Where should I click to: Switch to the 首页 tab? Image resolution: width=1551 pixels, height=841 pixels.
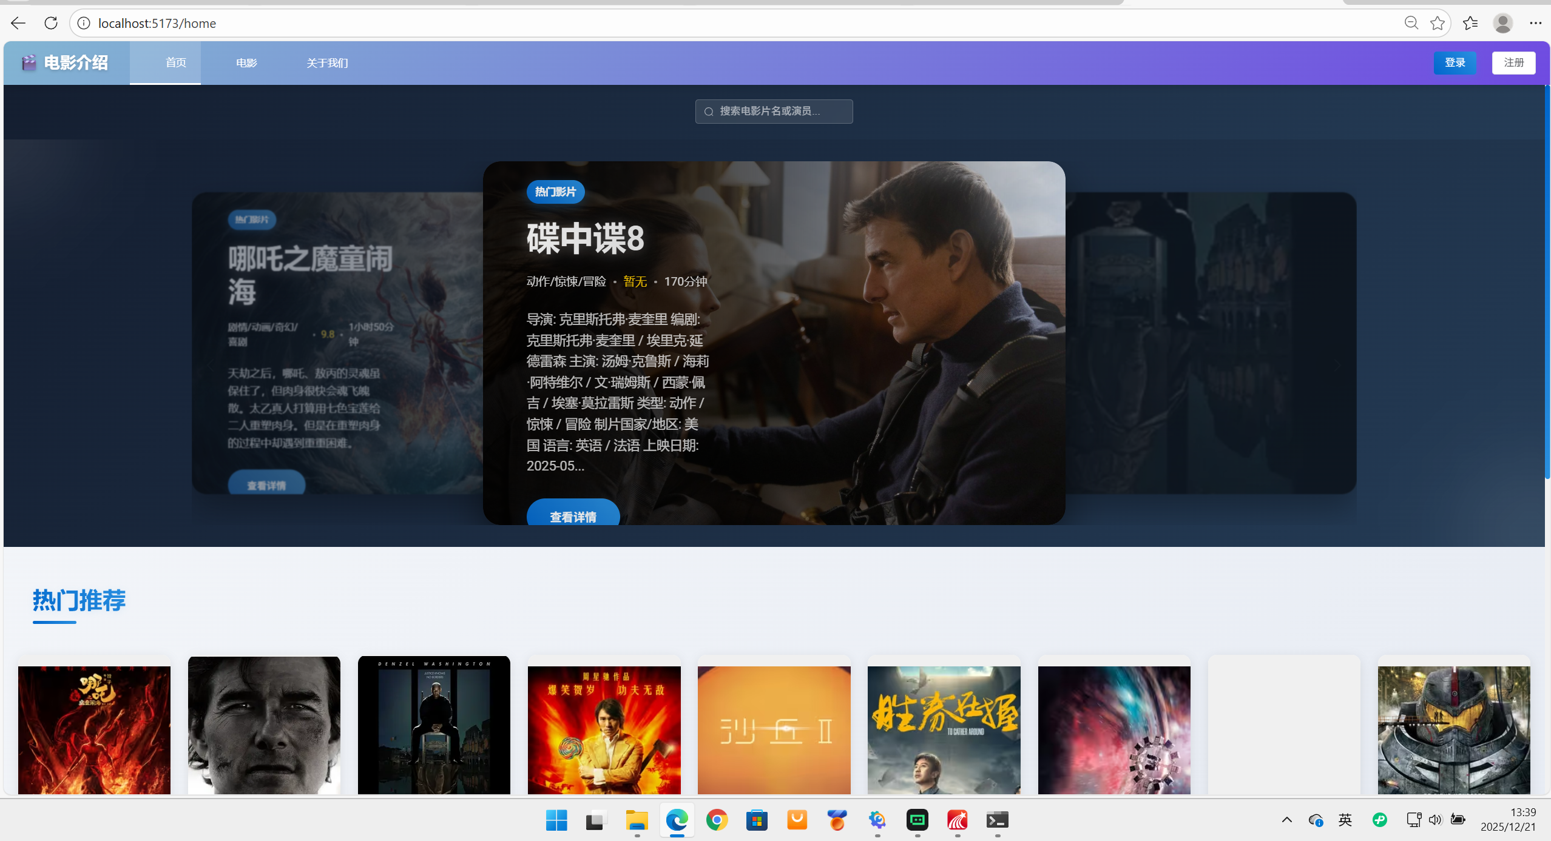coord(165,63)
